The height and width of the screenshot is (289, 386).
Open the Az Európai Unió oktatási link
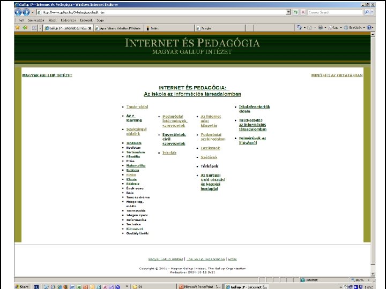pyautogui.click(x=213, y=182)
